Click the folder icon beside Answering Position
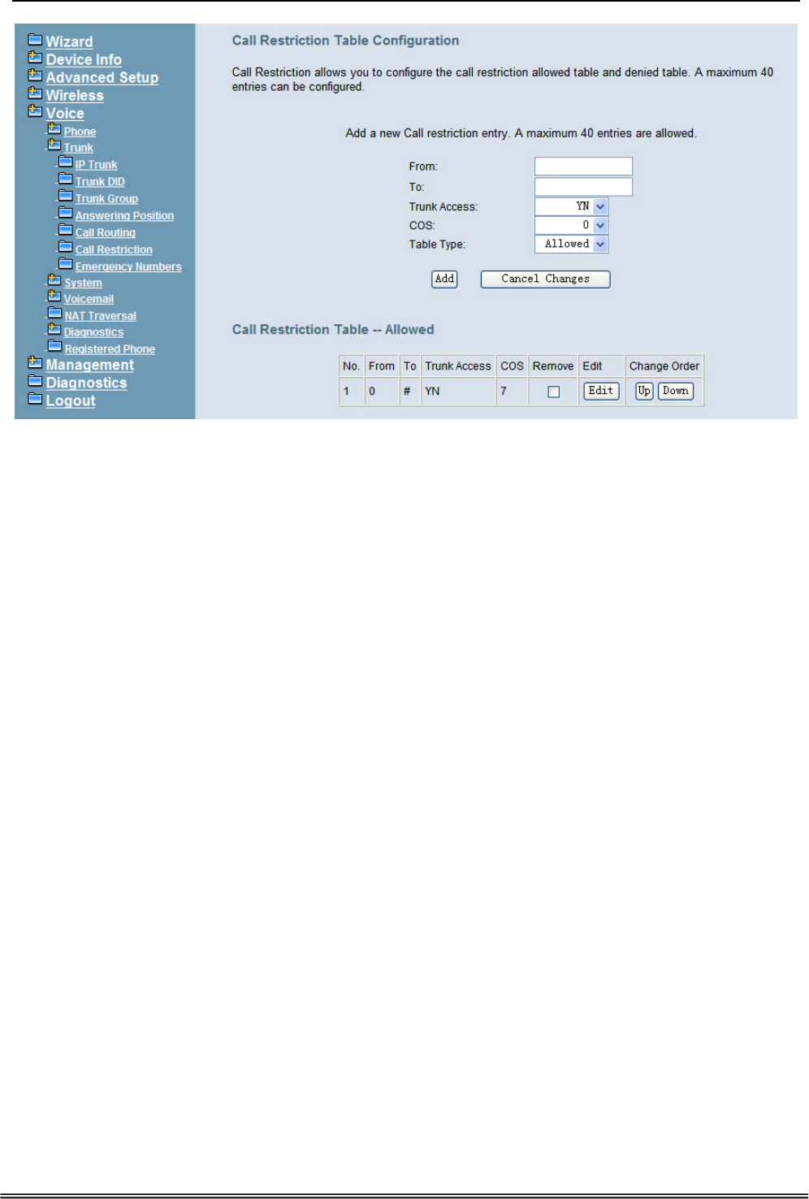Screen dimensions: 809x1199 (x=66, y=213)
